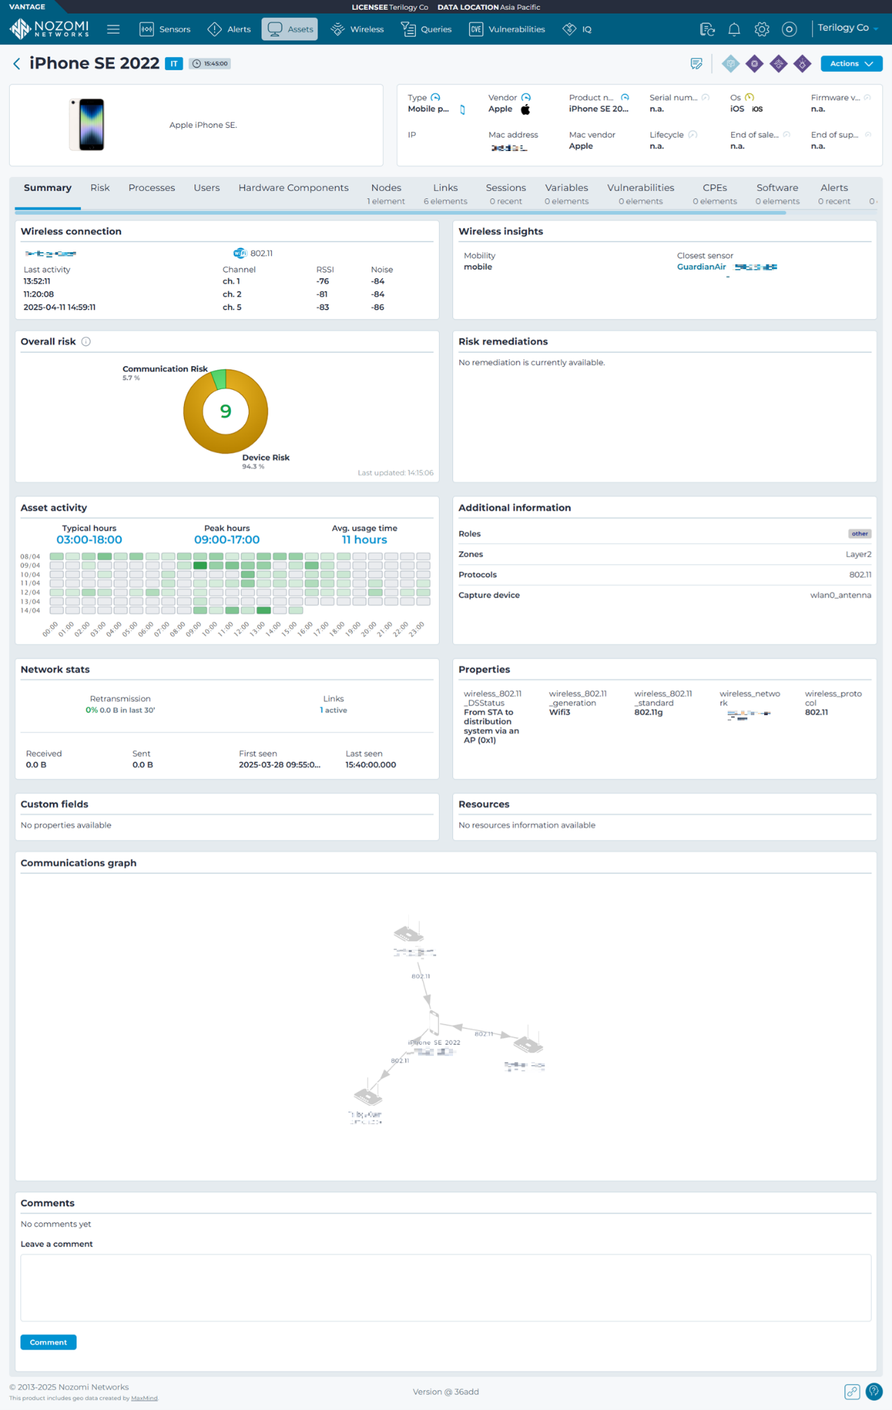This screenshot has width=892, height=1410.
Task: Click the iPhone SE product thumbnail
Action: [x=87, y=124]
